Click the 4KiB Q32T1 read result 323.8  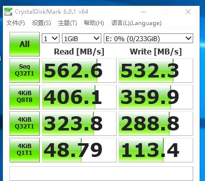(x=79, y=124)
